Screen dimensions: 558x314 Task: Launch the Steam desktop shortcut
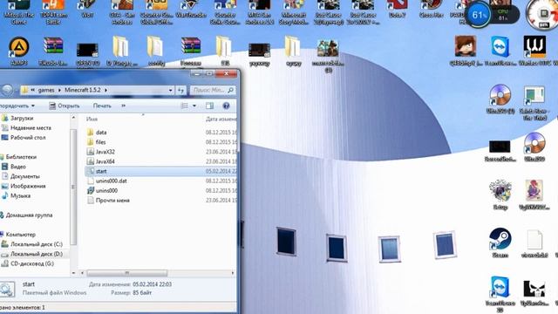coord(500,242)
